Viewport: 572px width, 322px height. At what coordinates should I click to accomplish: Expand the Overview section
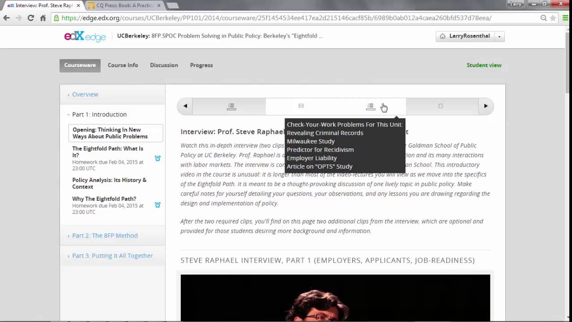pyautogui.click(x=85, y=94)
